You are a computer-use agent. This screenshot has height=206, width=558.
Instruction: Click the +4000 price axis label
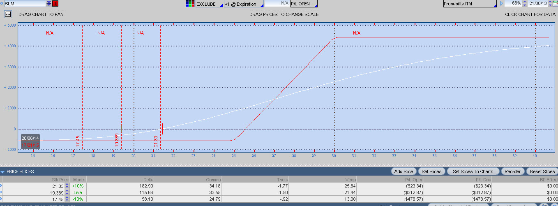pos(9,46)
